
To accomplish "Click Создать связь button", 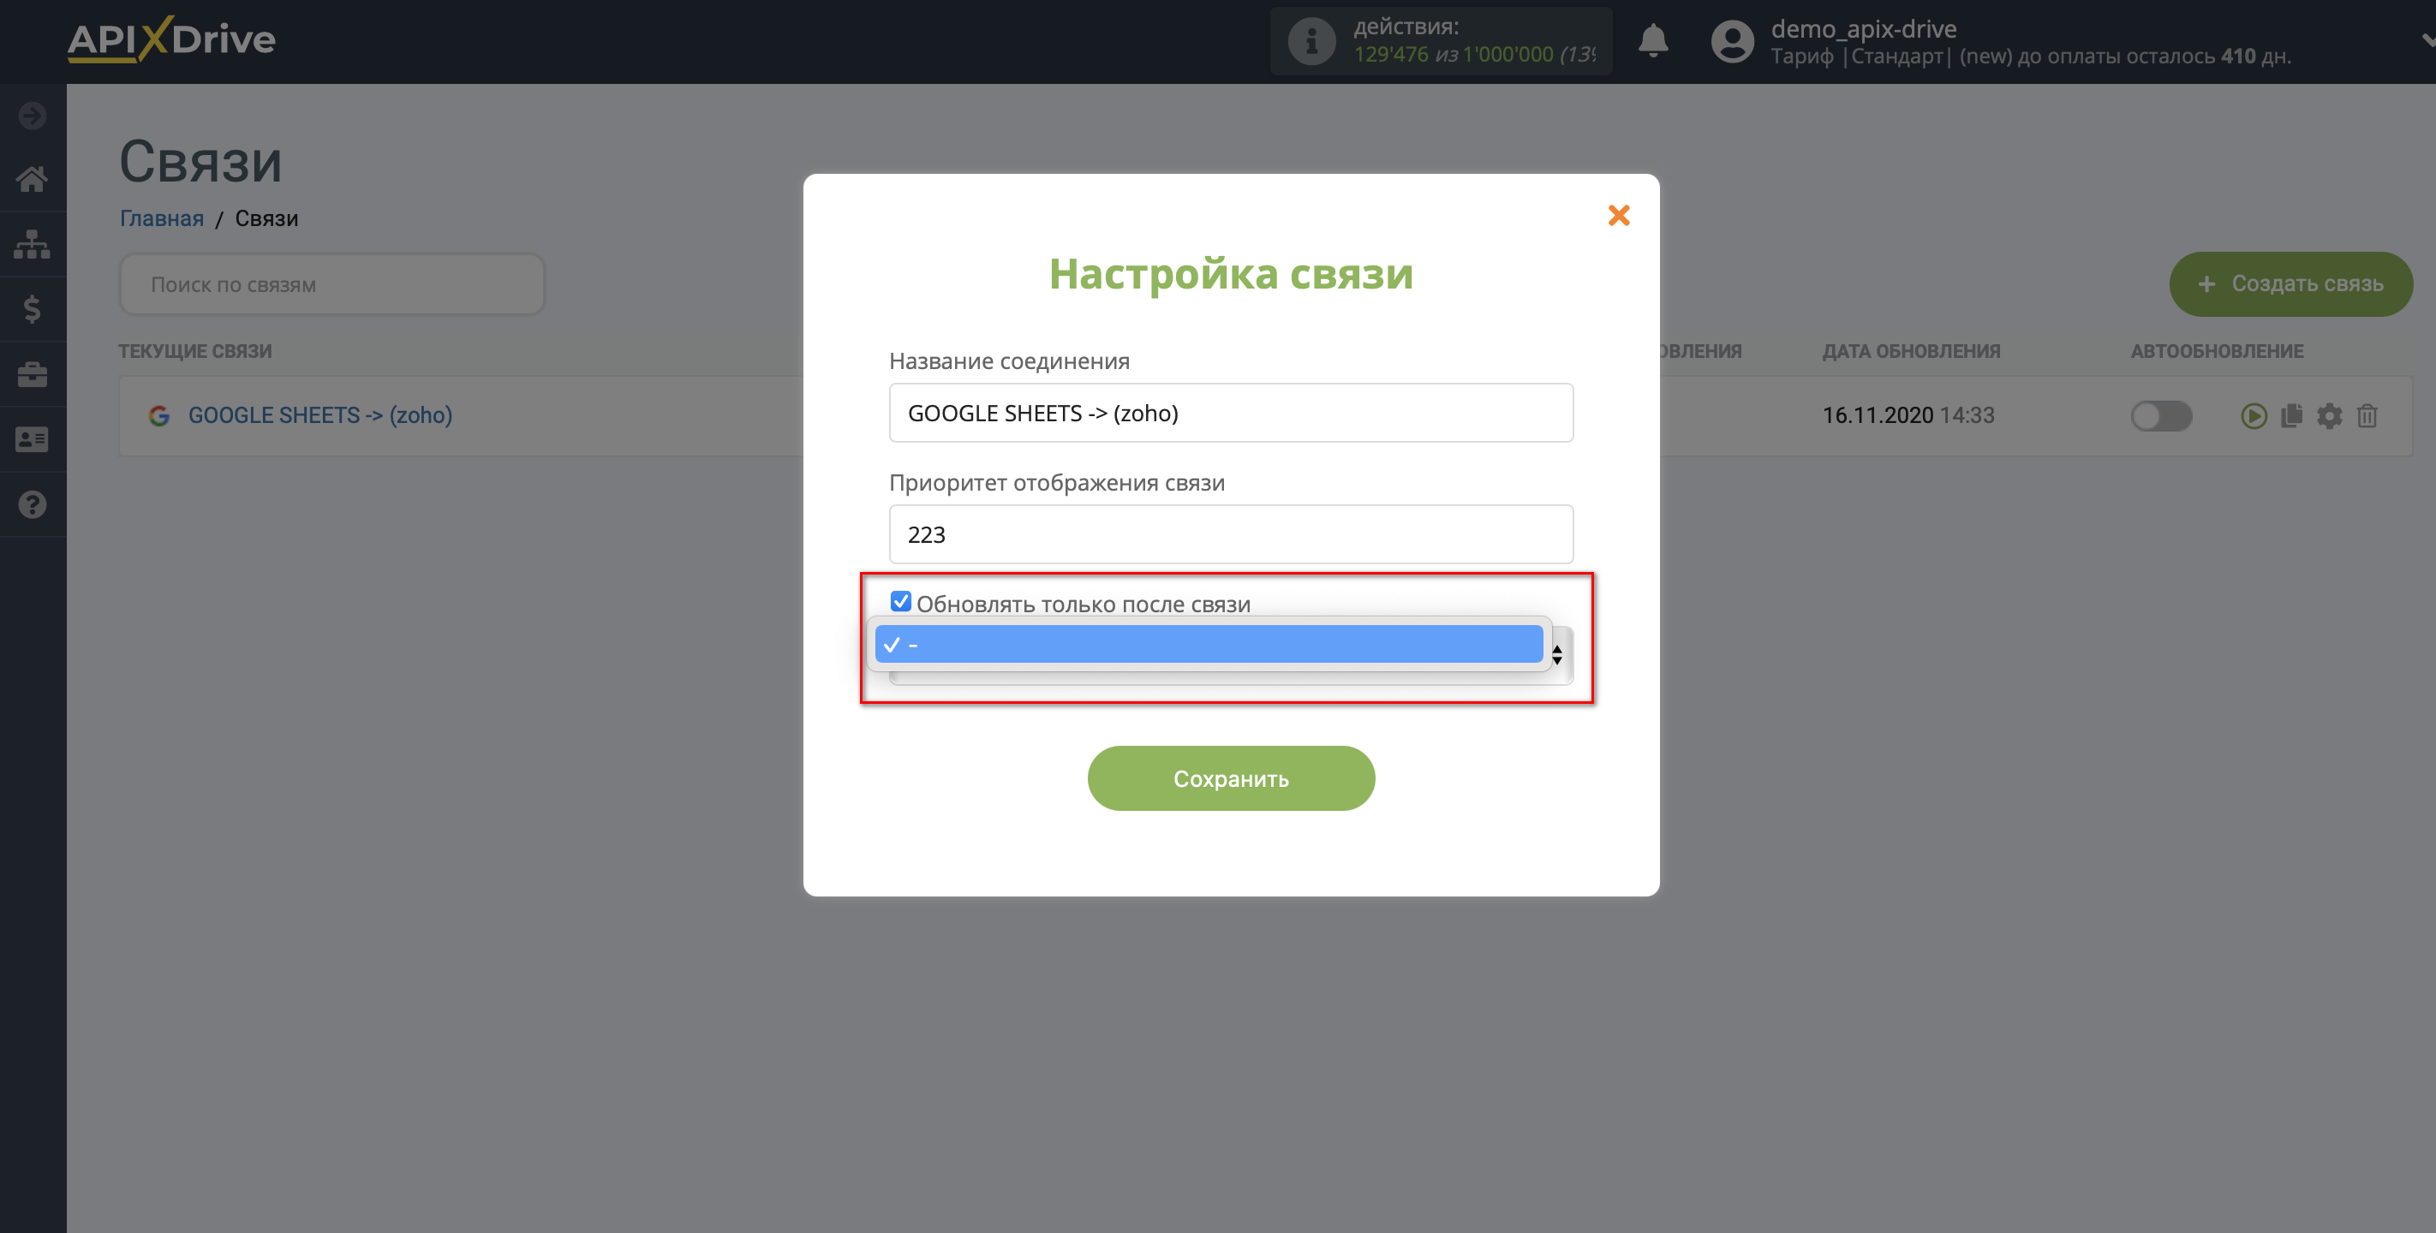I will click(x=2290, y=283).
